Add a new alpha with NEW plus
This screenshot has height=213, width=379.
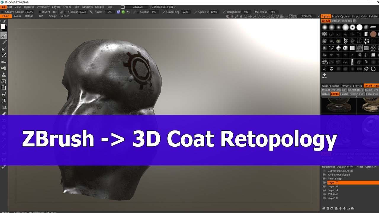click(x=325, y=76)
